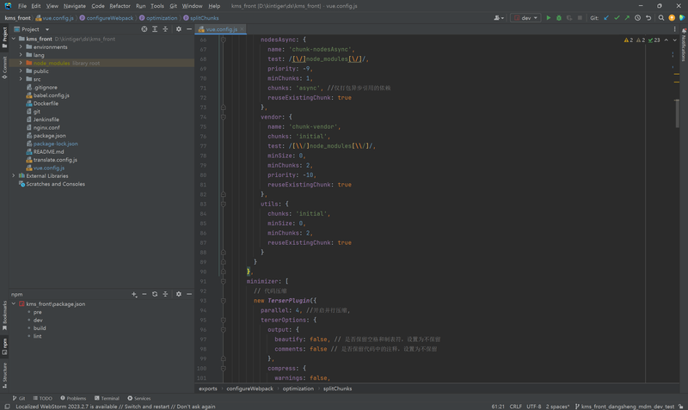This screenshot has height=410, width=688.
Task: Click the select opened file target icon
Action: click(144, 29)
